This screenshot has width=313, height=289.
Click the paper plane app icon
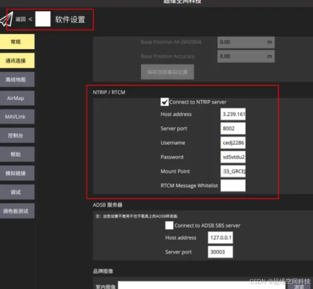(x=6, y=19)
